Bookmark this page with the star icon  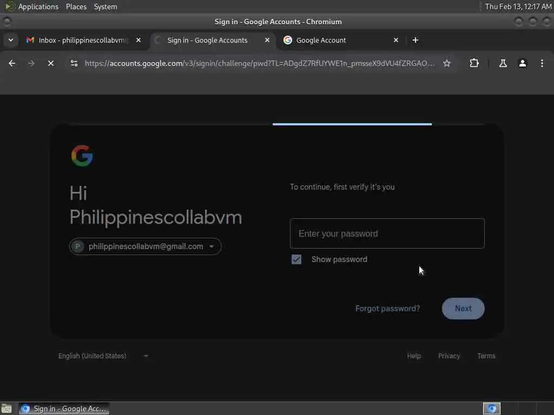pyautogui.click(x=446, y=63)
